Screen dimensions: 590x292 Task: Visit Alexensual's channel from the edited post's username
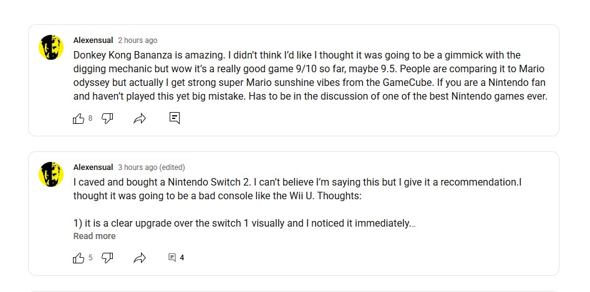click(x=93, y=167)
